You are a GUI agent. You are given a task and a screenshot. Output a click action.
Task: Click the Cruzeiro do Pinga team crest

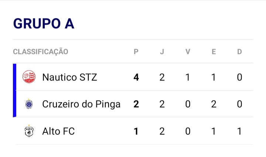coord(29,104)
